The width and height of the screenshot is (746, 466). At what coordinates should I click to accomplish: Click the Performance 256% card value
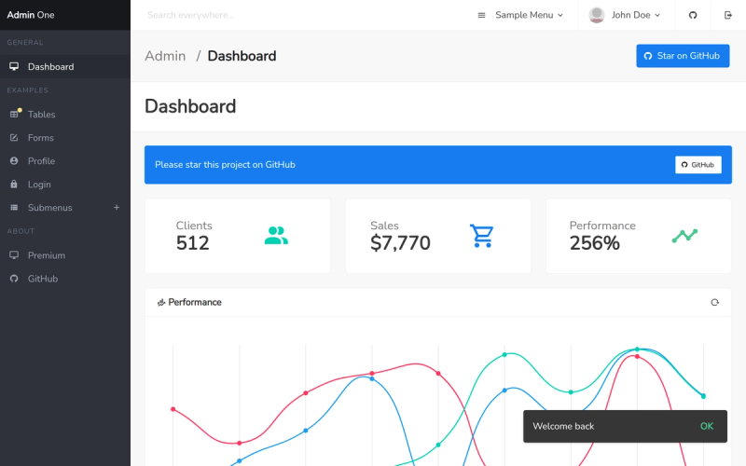[x=595, y=243]
